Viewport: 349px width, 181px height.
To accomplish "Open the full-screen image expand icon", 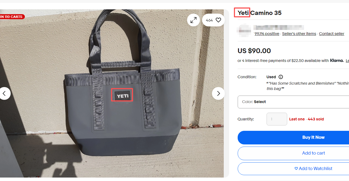I will tap(194, 20).
